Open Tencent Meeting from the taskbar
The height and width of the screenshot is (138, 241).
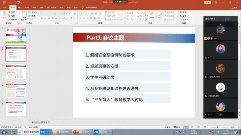102,132
